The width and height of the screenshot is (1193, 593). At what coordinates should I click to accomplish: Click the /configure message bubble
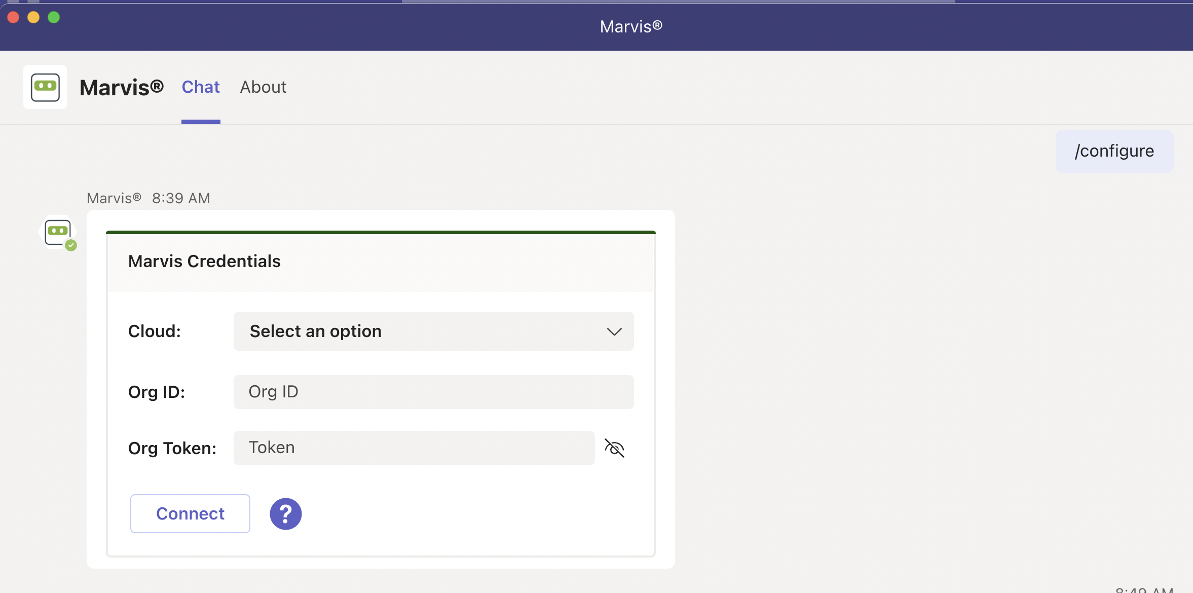(1114, 152)
